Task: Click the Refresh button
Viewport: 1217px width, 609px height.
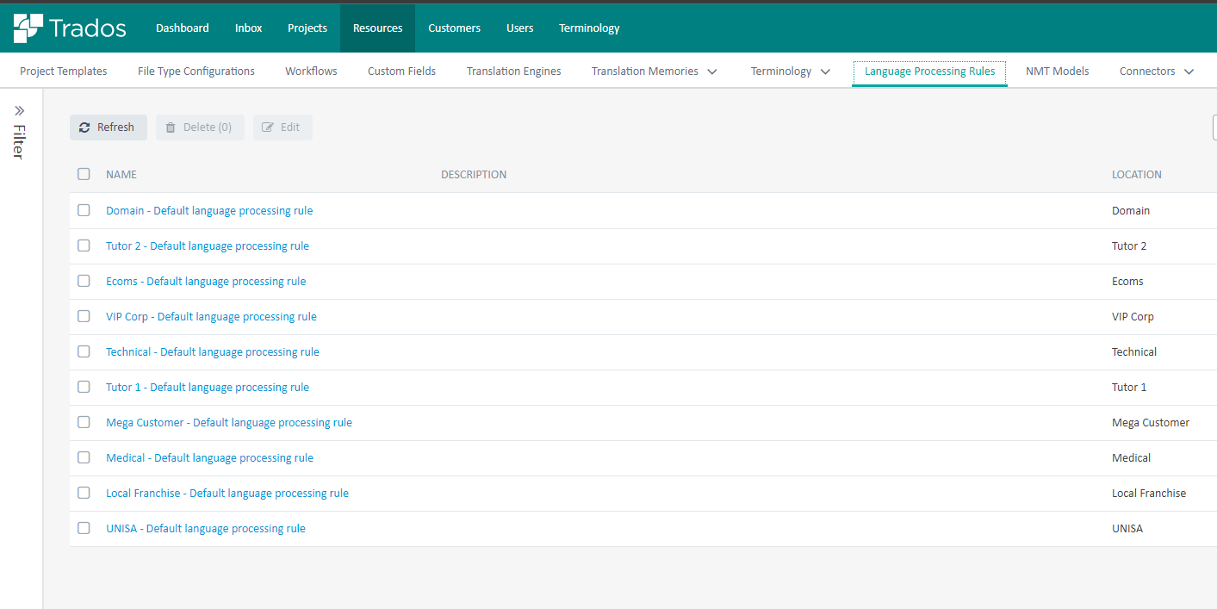Action: point(108,127)
